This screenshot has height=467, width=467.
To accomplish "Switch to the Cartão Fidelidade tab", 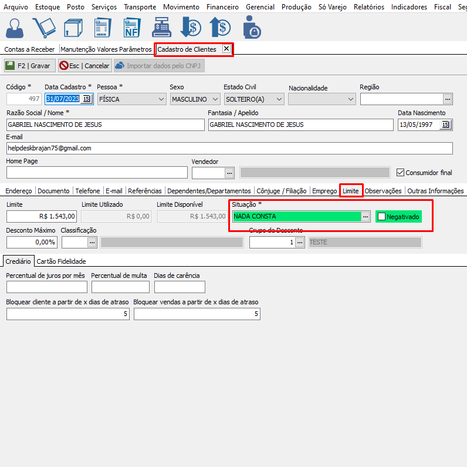I will [x=62, y=261].
